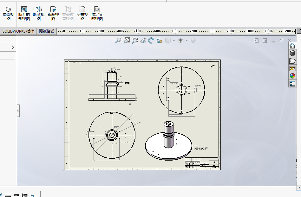
Task: Click the Zoom to Fit magnifier icon
Action: [x=118, y=41]
